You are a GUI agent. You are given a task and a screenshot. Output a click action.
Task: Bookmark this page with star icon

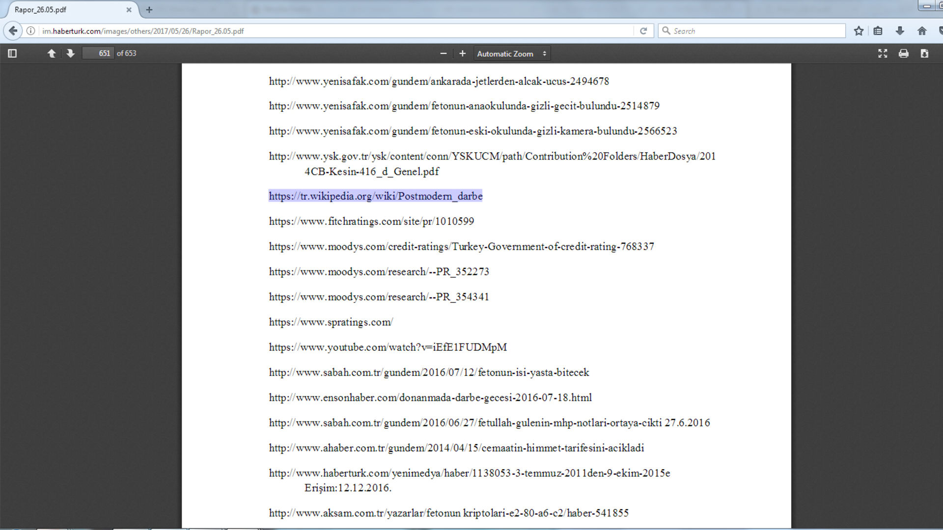coord(859,31)
